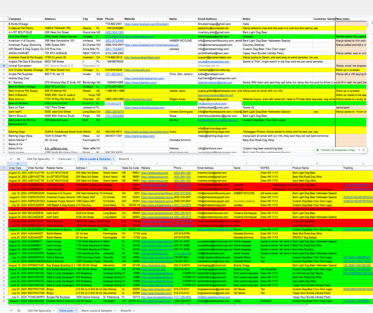Select the Basset & Lab retailer cell
The image size is (373, 313).
pyautogui.click(x=60, y=253)
